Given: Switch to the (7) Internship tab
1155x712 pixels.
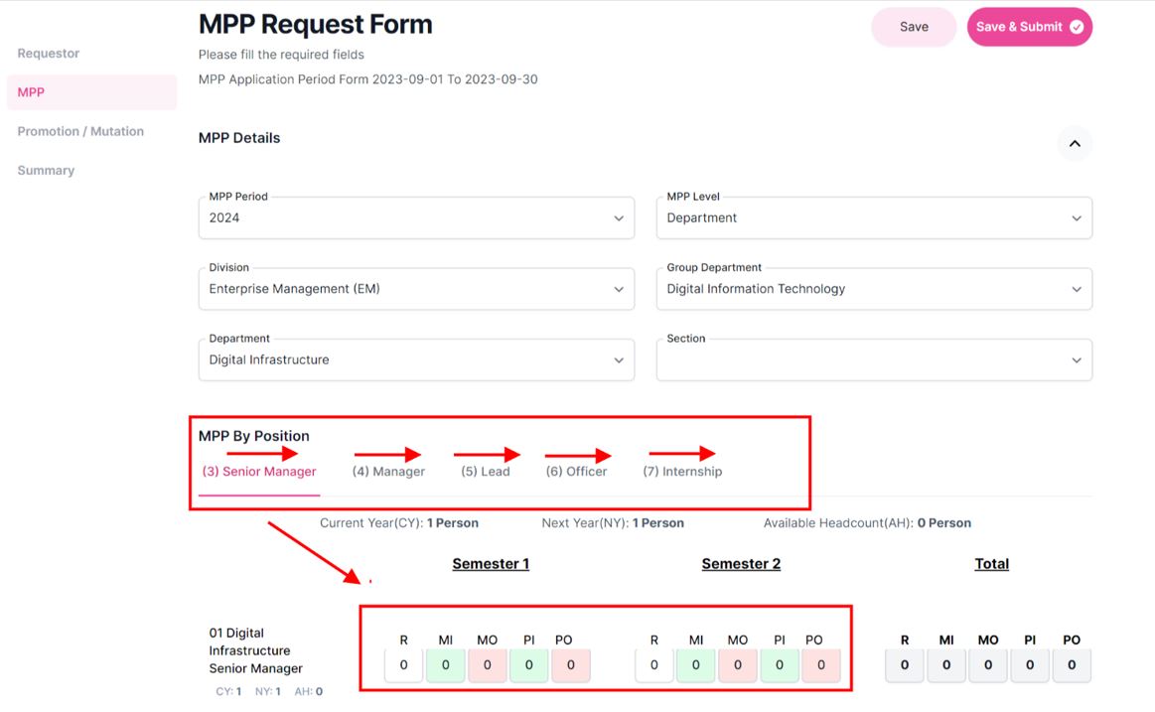Looking at the screenshot, I should pos(682,472).
